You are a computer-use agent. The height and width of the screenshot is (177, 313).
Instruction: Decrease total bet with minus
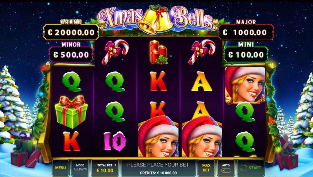(x=94, y=165)
